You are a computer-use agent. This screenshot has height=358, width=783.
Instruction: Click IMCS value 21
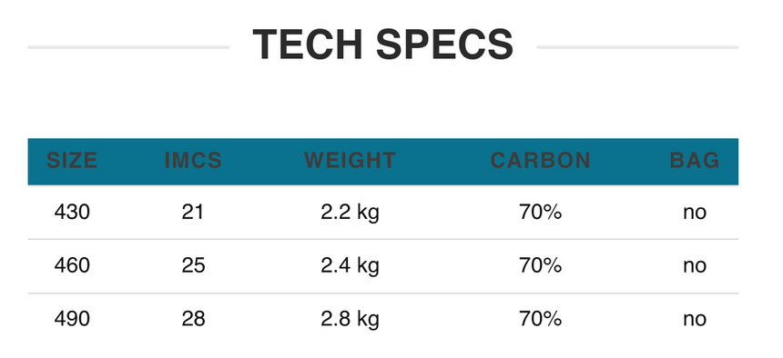point(193,213)
